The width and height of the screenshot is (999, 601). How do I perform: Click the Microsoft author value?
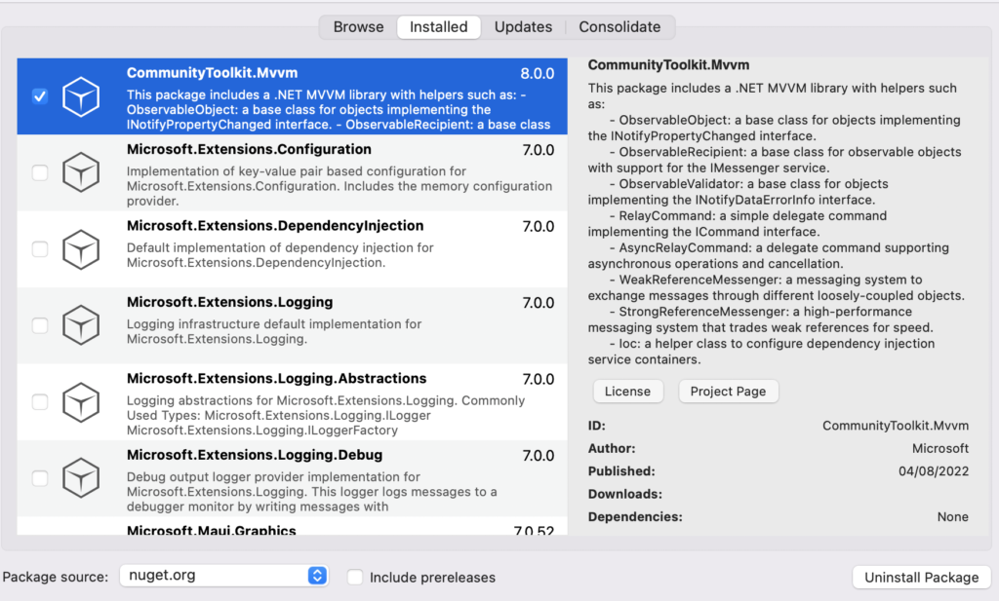coord(939,448)
